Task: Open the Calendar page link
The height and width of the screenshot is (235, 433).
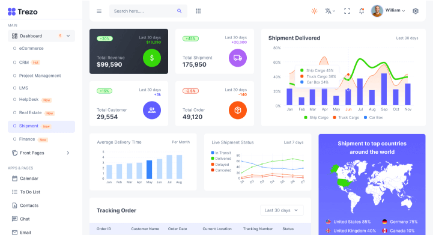Action: [x=29, y=179]
